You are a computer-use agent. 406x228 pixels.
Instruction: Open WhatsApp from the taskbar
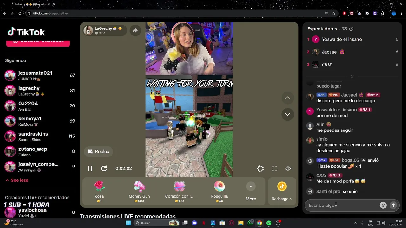[250, 223]
